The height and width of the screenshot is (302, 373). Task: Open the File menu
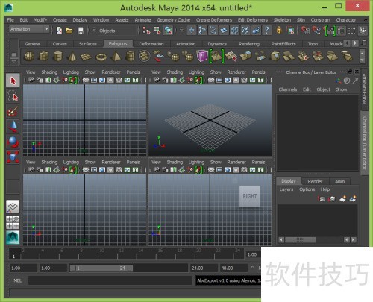coord(10,20)
